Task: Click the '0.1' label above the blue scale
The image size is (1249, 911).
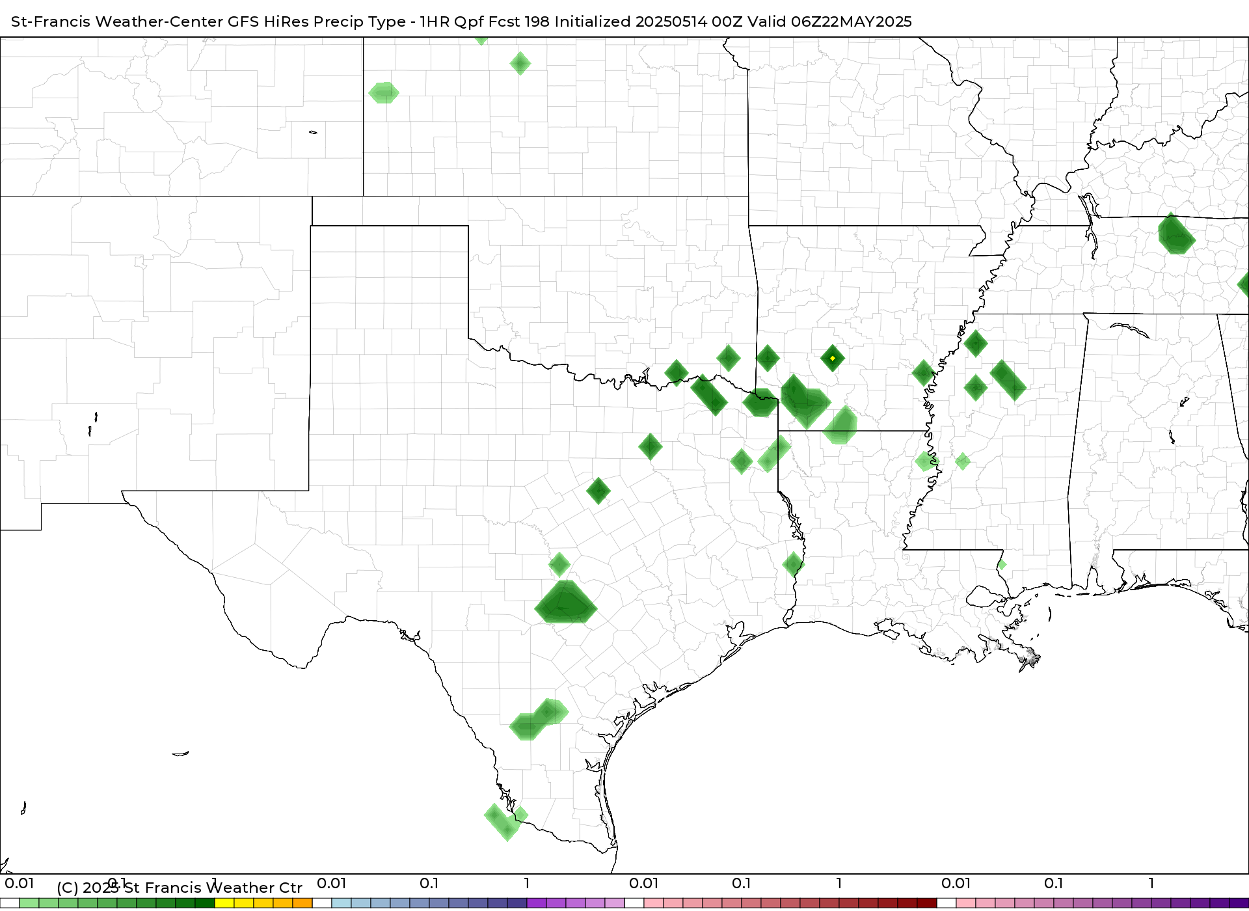Action: (x=429, y=883)
